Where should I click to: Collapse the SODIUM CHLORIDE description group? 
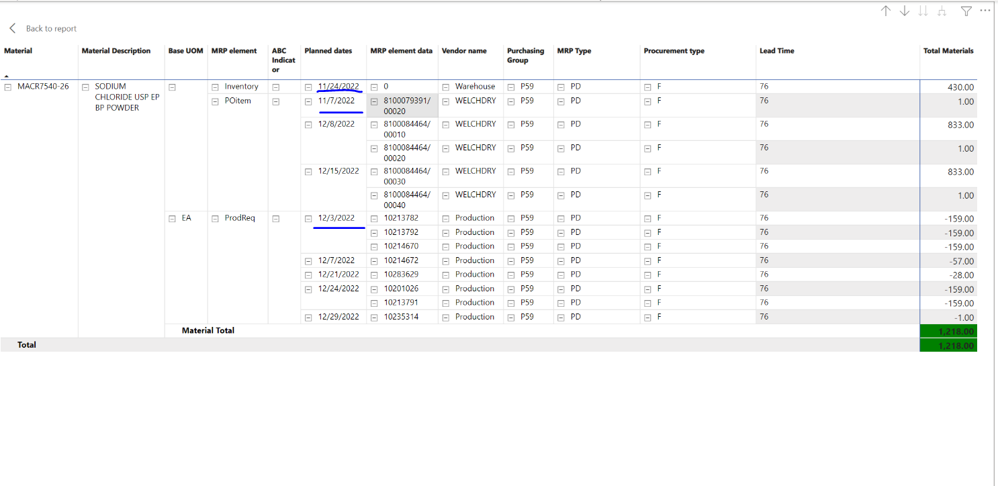pos(85,87)
